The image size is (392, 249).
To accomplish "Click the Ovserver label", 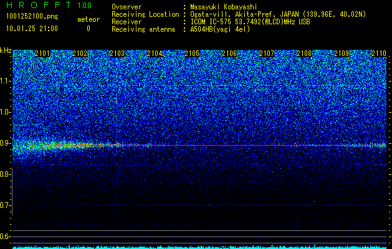I will [127, 7].
